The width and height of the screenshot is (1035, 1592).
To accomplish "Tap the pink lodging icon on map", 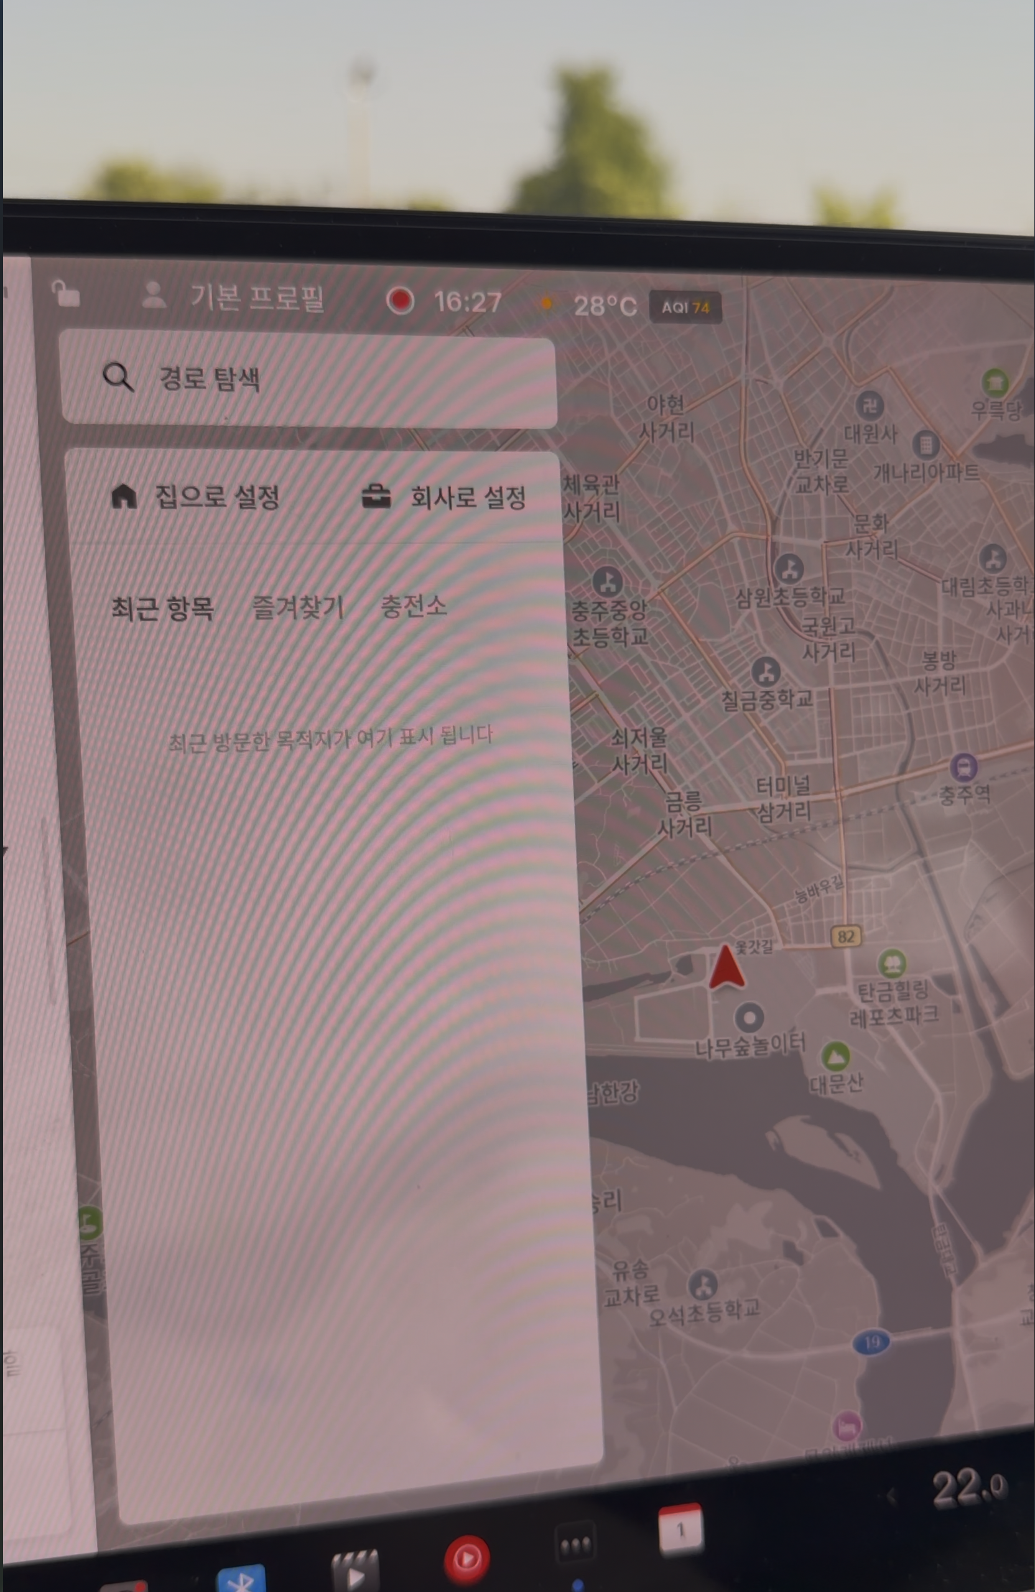I will pyautogui.click(x=847, y=1427).
